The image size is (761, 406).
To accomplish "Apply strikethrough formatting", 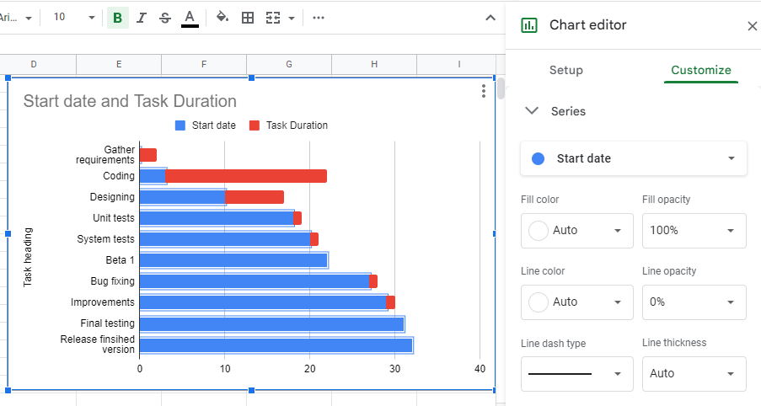I will pyautogui.click(x=164, y=18).
